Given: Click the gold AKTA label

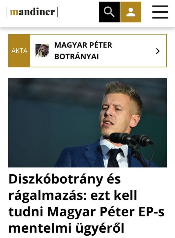Looking at the screenshot, I should [19, 51].
